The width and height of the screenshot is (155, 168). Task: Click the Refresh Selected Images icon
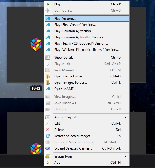(x=48, y=136)
